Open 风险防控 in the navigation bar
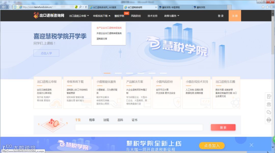 click(x=136, y=16)
